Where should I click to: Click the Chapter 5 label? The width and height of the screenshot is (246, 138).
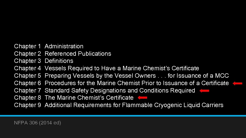point(27,76)
